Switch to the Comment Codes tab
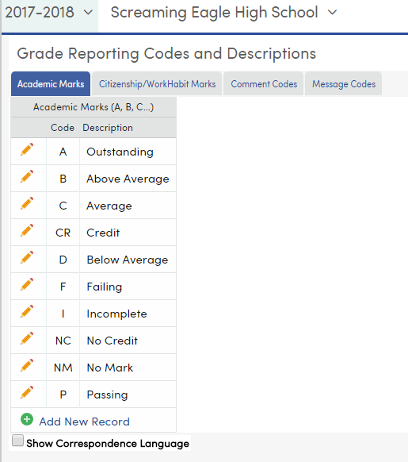The height and width of the screenshot is (462, 408). (264, 84)
